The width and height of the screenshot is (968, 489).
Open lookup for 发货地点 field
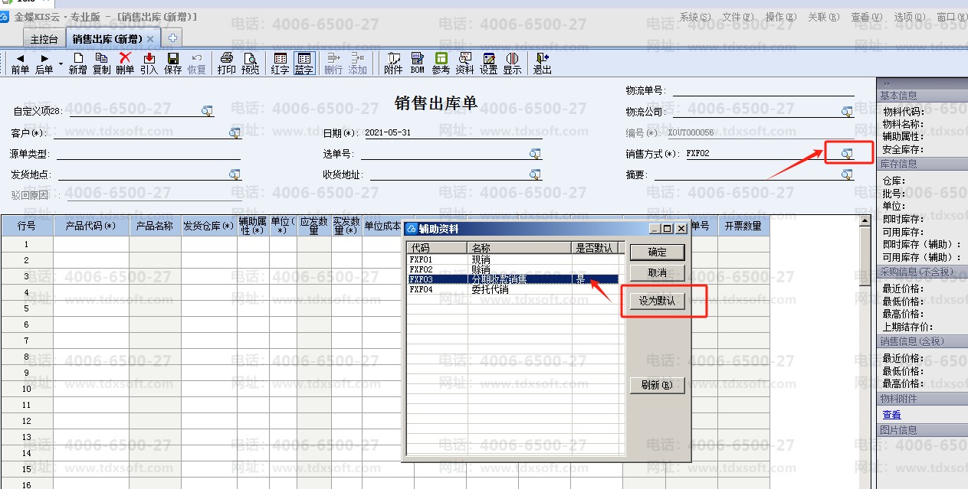[235, 174]
